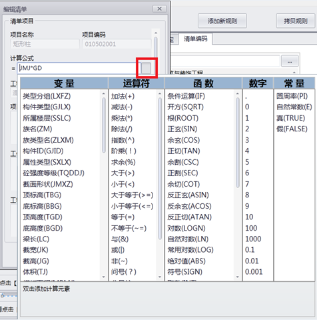The width and height of the screenshot is (317, 320).
Task: Select variable 属性类型(SXLX)
Action: pyautogui.click(x=47, y=162)
